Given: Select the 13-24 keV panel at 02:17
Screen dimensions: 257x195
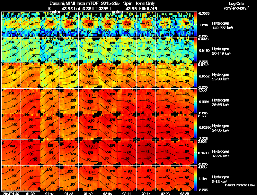Looking at the screenshot, I should click(x=146, y=152).
